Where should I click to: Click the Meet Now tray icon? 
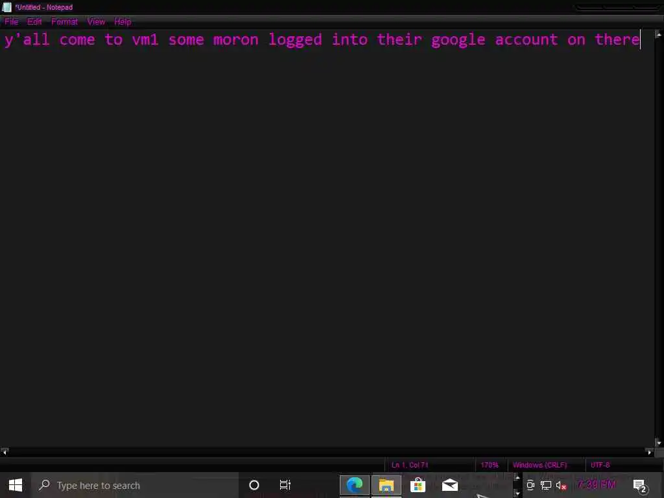(530, 485)
